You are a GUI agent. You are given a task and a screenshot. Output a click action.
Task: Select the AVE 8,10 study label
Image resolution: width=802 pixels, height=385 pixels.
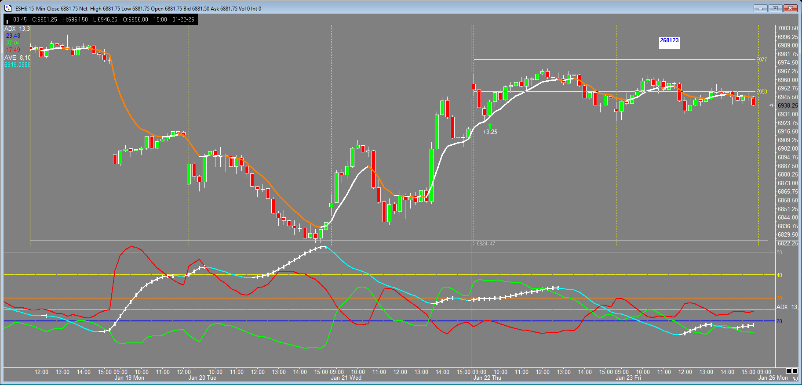[x=17, y=58]
